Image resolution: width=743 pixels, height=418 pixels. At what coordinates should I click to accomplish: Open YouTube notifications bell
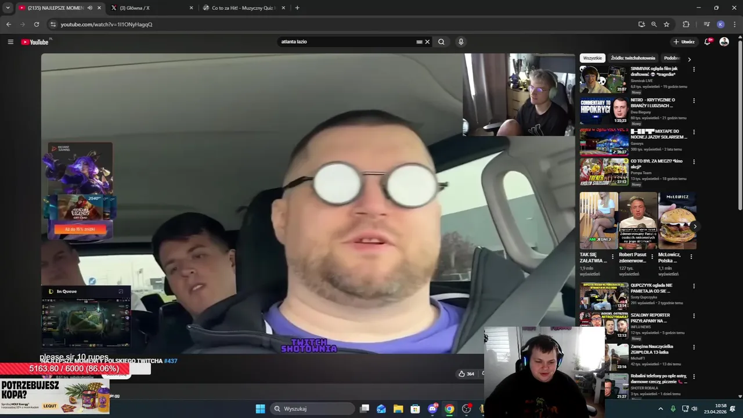[708, 42]
